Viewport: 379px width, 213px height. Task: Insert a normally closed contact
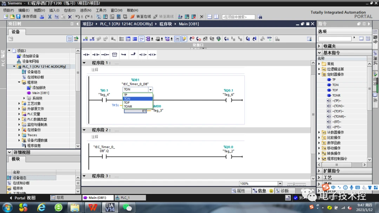coord(96,55)
